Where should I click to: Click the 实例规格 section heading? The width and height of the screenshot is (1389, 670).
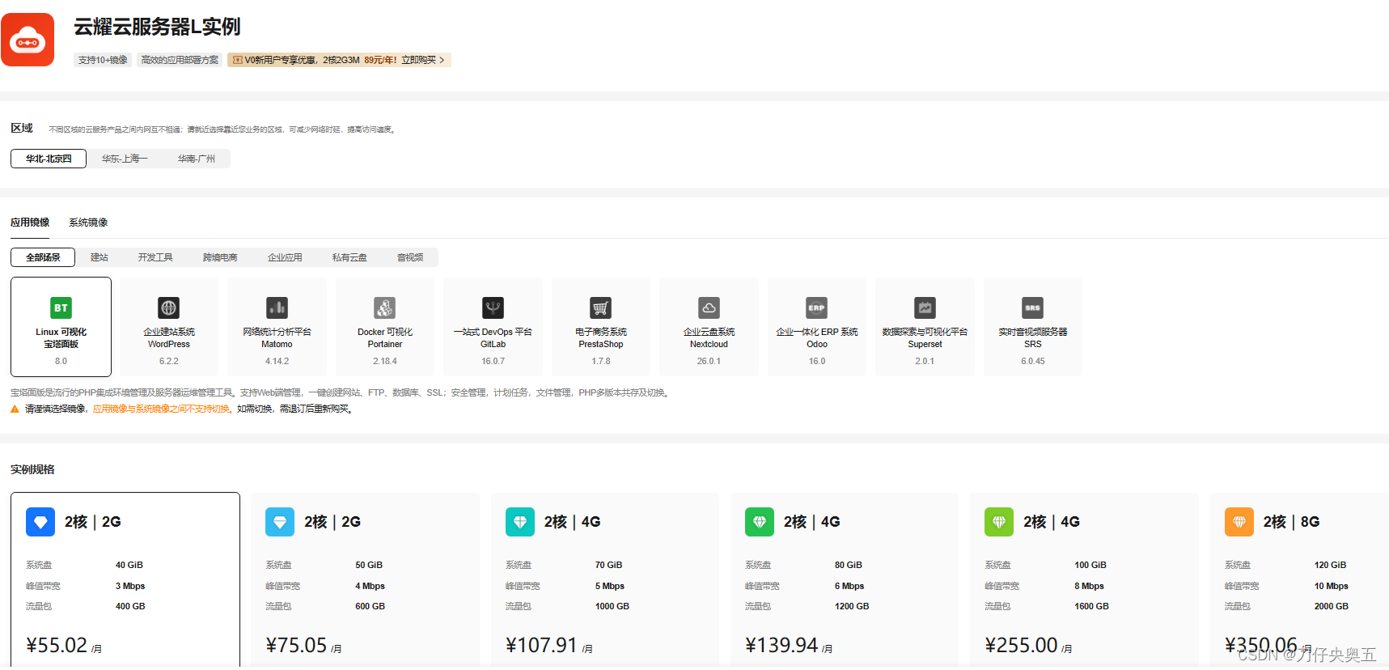pyautogui.click(x=32, y=469)
